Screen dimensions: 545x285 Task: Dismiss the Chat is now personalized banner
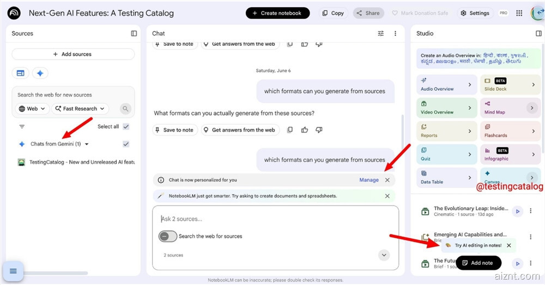pos(387,180)
